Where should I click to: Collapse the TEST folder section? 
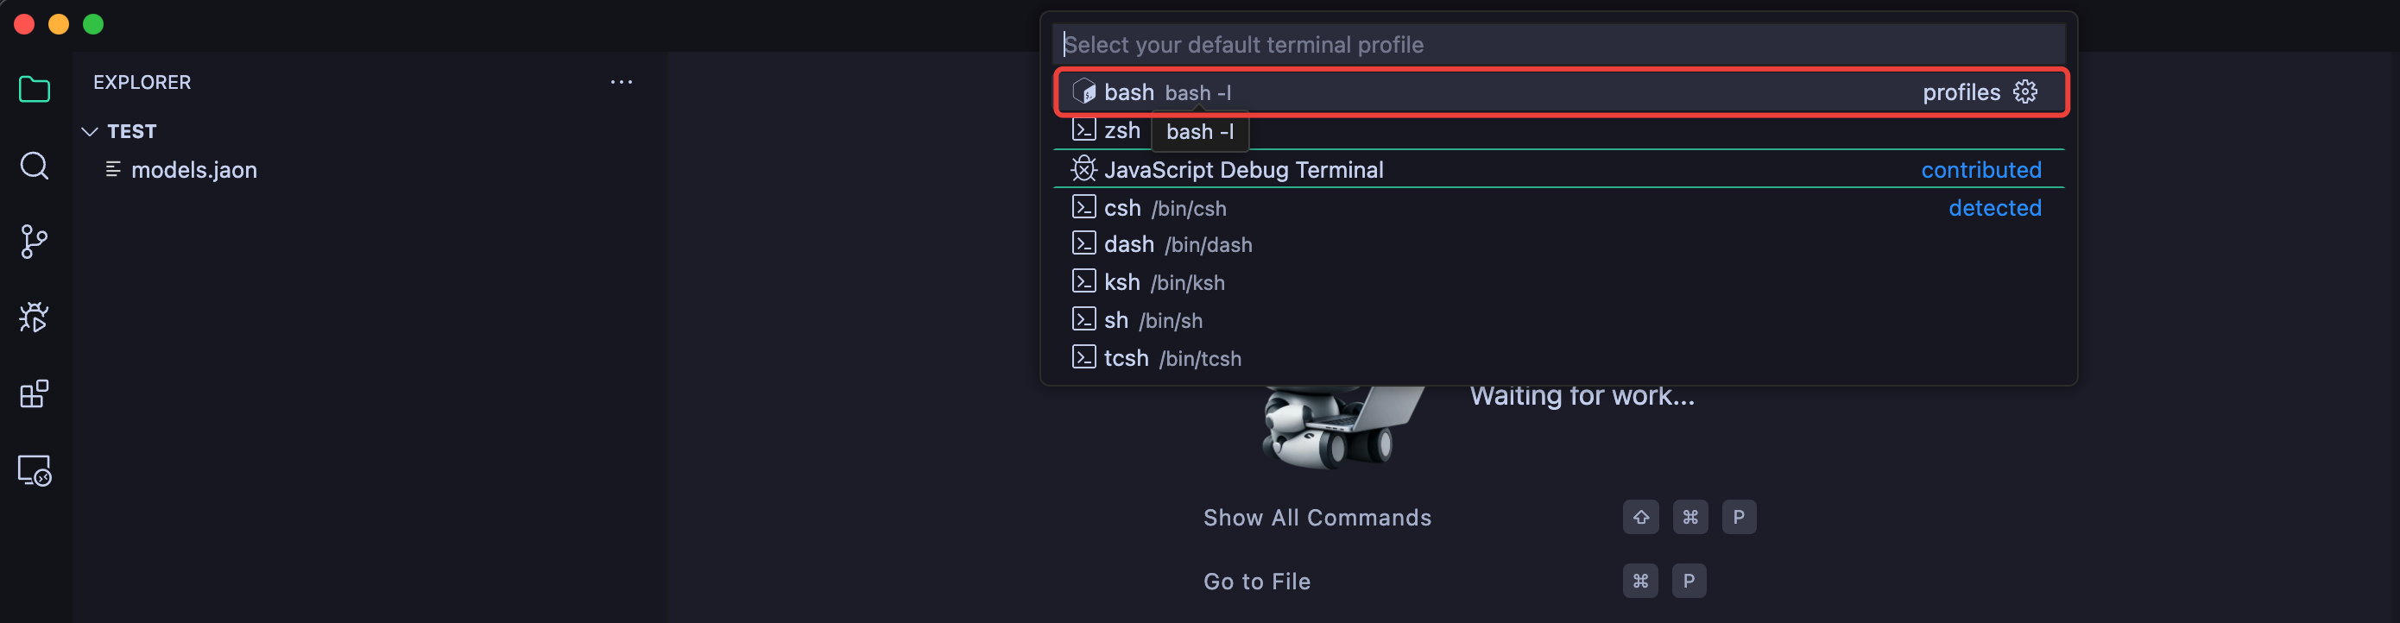click(x=91, y=131)
